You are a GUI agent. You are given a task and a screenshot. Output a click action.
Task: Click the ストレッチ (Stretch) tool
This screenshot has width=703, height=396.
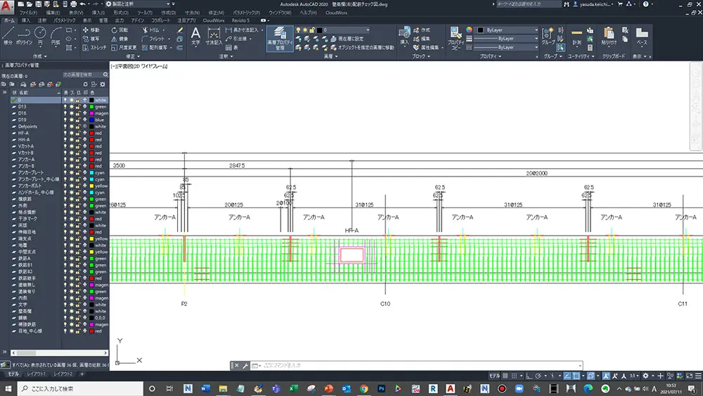click(x=95, y=48)
